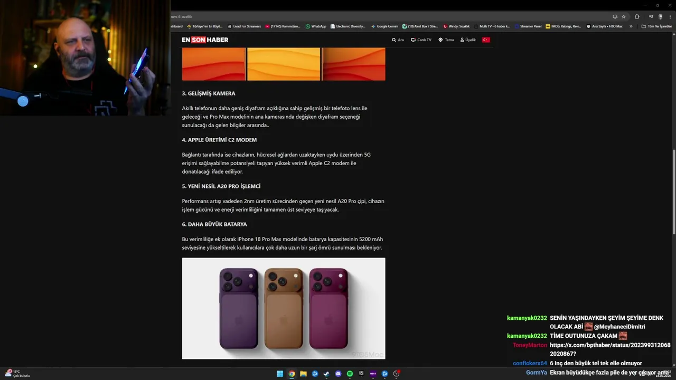Open the Streamer Panel bookmark
The width and height of the screenshot is (676, 380).
(x=528, y=26)
